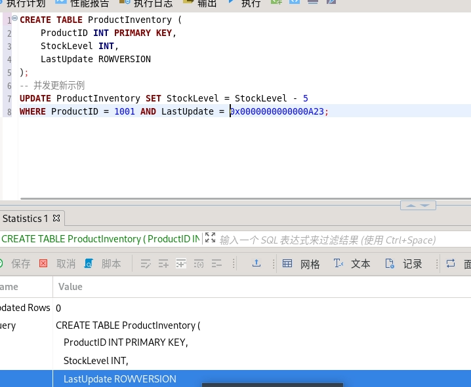The image size is (471, 387).
Task: Click the 取消 cancel icon
Action: point(57,264)
